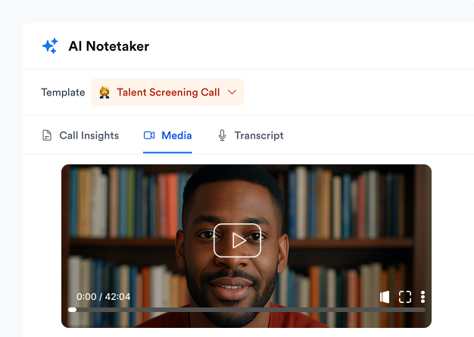474x337 pixels.
Task: Play the video with center play button
Action: coord(237,241)
